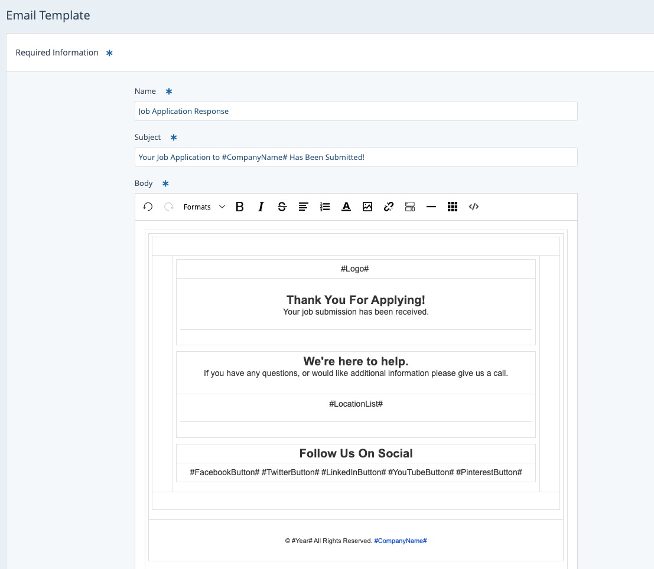Screen dimensions: 654x569
Task: Open the text color picker
Action: point(346,207)
